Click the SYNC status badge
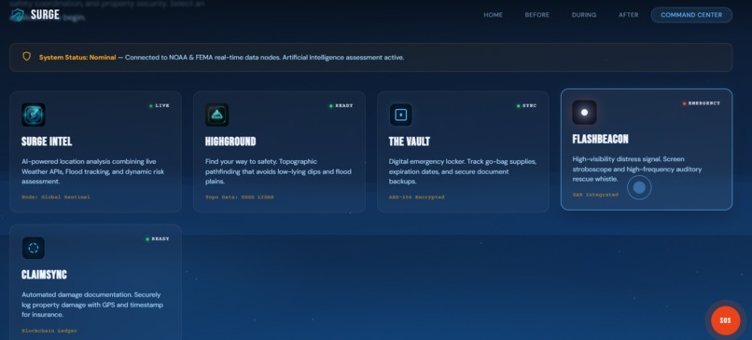Viewport: 752px width, 340px height. tap(526, 106)
